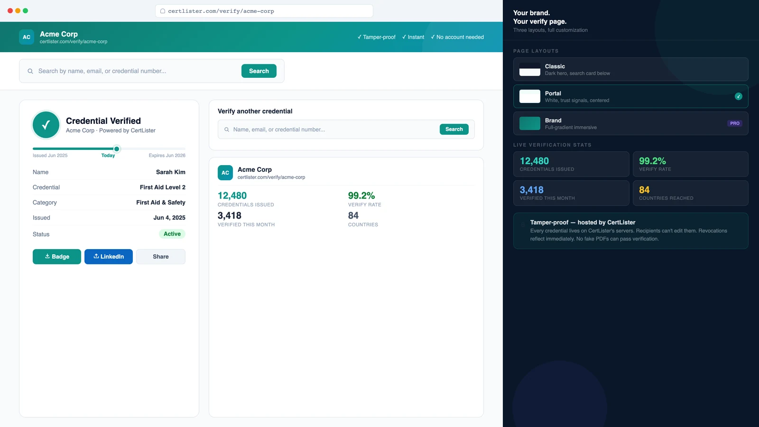Viewport: 759px width, 427px height.
Task: Share the credential to LinkedIn
Action: pyautogui.click(x=109, y=257)
